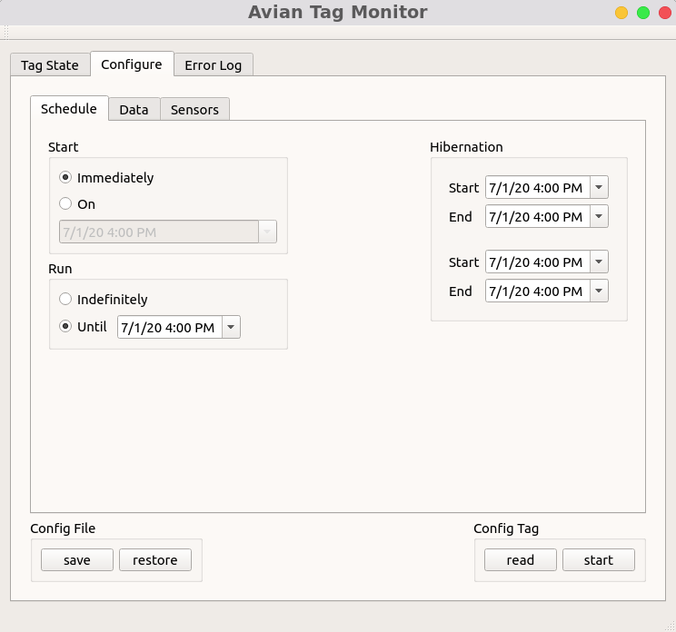Click the toolbar grip handle under title
Viewport: 676px width, 632px height.
pyautogui.click(x=5, y=33)
